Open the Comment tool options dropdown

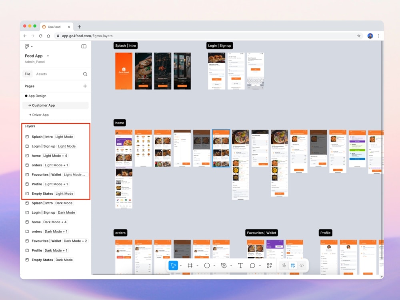pyautogui.click(x=260, y=266)
